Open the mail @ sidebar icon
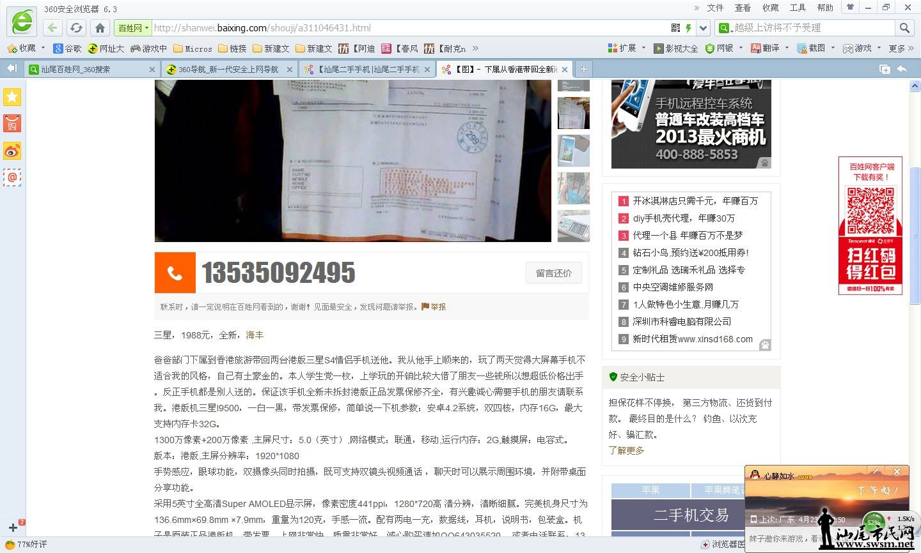 pos(12,178)
